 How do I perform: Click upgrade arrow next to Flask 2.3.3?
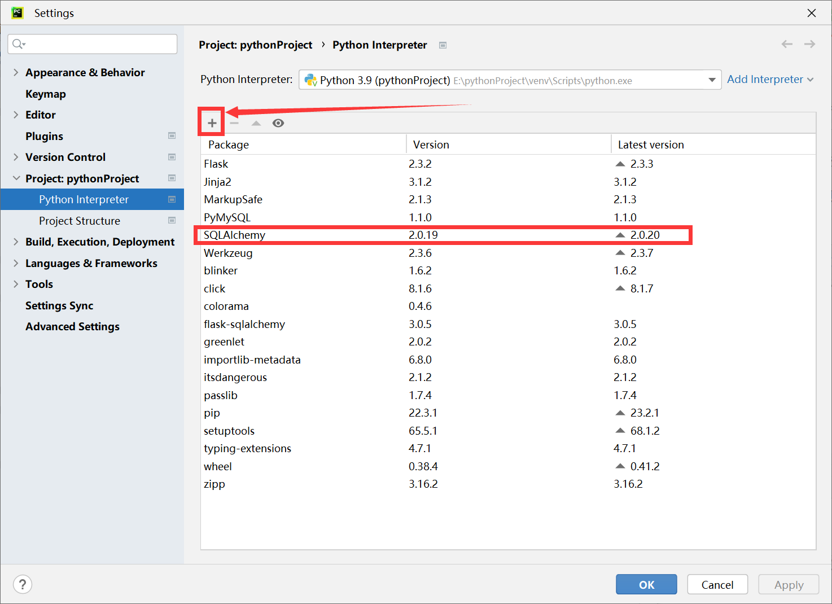click(x=620, y=164)
